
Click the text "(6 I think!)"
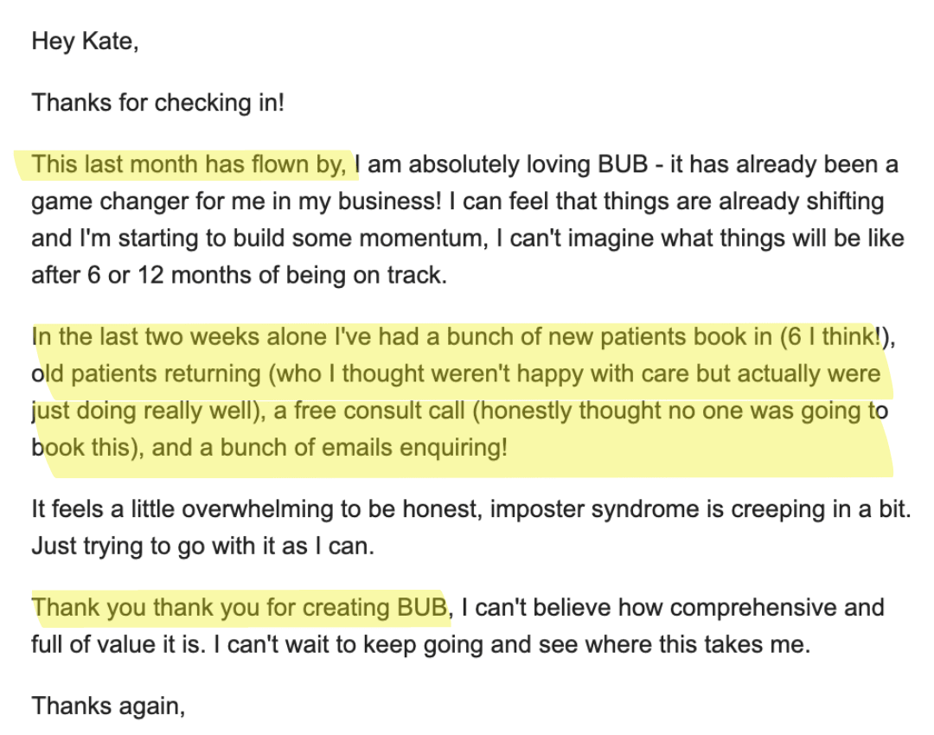(835, 337)
